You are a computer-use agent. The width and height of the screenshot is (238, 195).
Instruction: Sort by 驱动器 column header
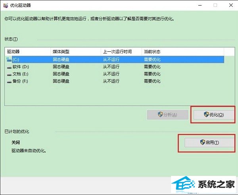28,52
